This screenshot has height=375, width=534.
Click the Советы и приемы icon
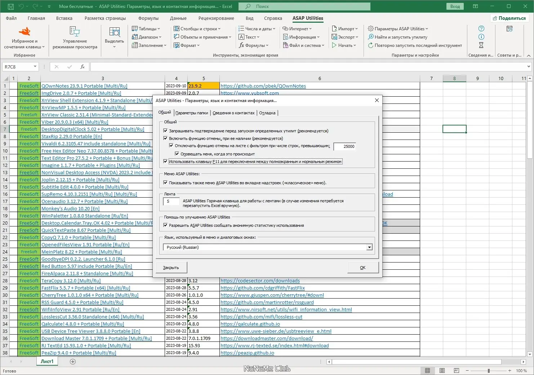click(509, 29)
